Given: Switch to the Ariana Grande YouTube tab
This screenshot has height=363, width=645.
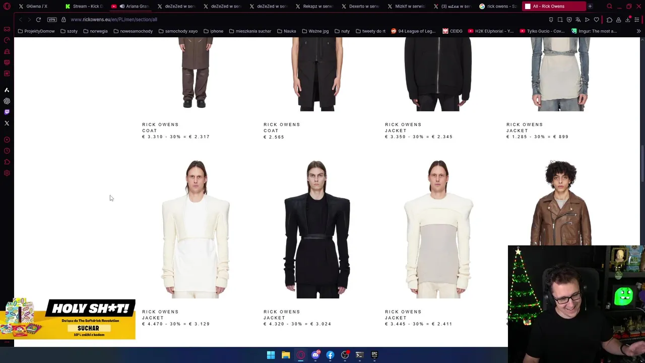Looking at the screenshot, I should pyautogui.click(x=130, y=6).
